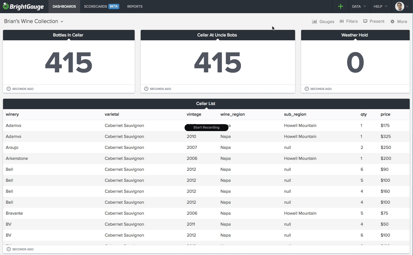
Task: Open the SCORECARDS beta tab
Action: (101, 6)
